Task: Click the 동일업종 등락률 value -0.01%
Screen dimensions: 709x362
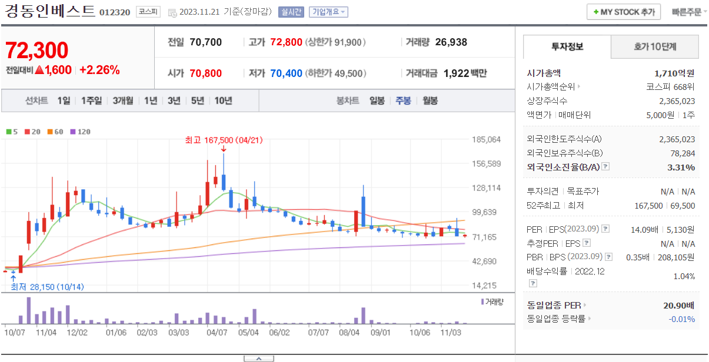Action: 682,319
